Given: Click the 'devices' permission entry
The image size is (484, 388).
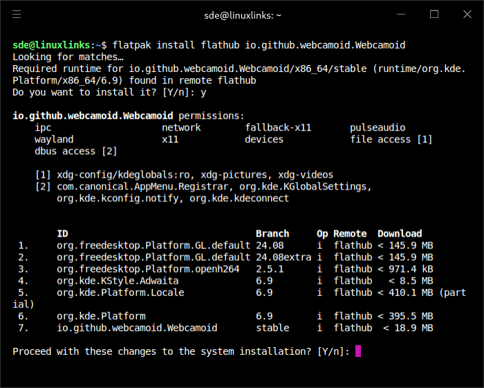Looking at the screenshot, I should (x=264, y=139).
